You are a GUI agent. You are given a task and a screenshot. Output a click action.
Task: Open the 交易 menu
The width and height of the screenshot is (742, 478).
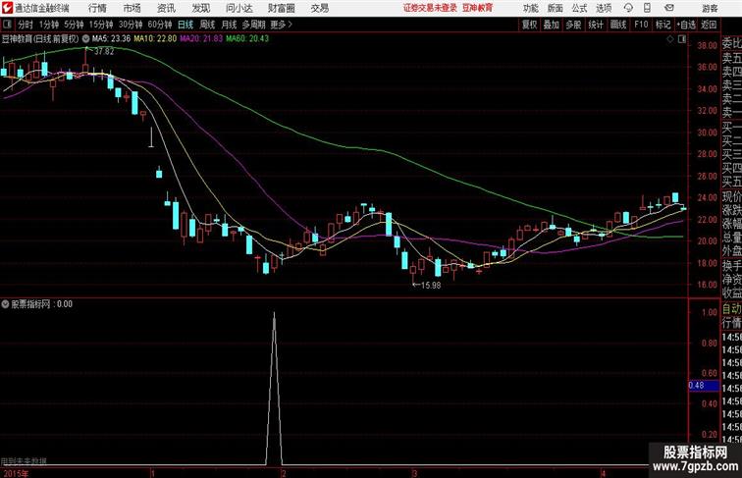(x=319, y=8)
